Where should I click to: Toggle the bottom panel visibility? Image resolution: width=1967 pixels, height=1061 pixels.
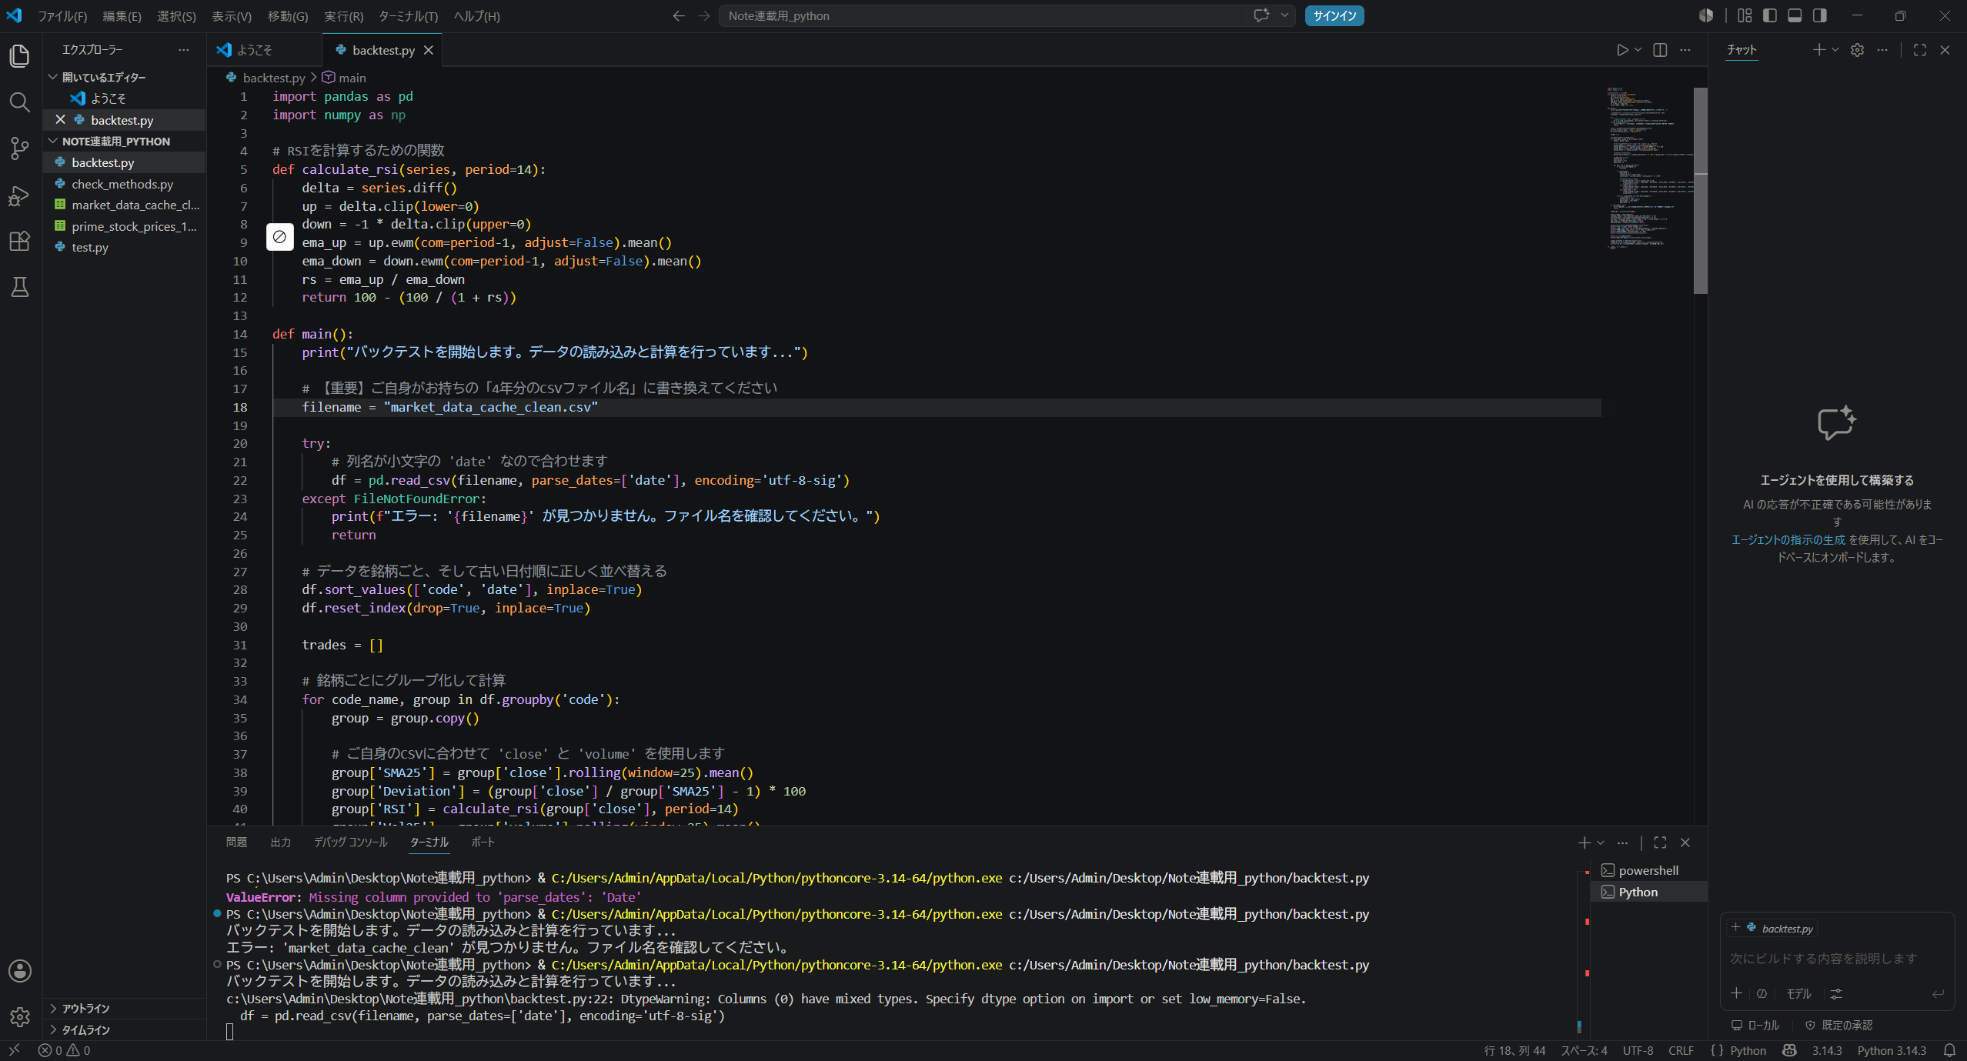[x=1795, y=15]
